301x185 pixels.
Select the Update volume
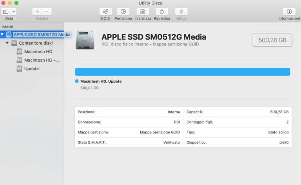tap(31, 69)
